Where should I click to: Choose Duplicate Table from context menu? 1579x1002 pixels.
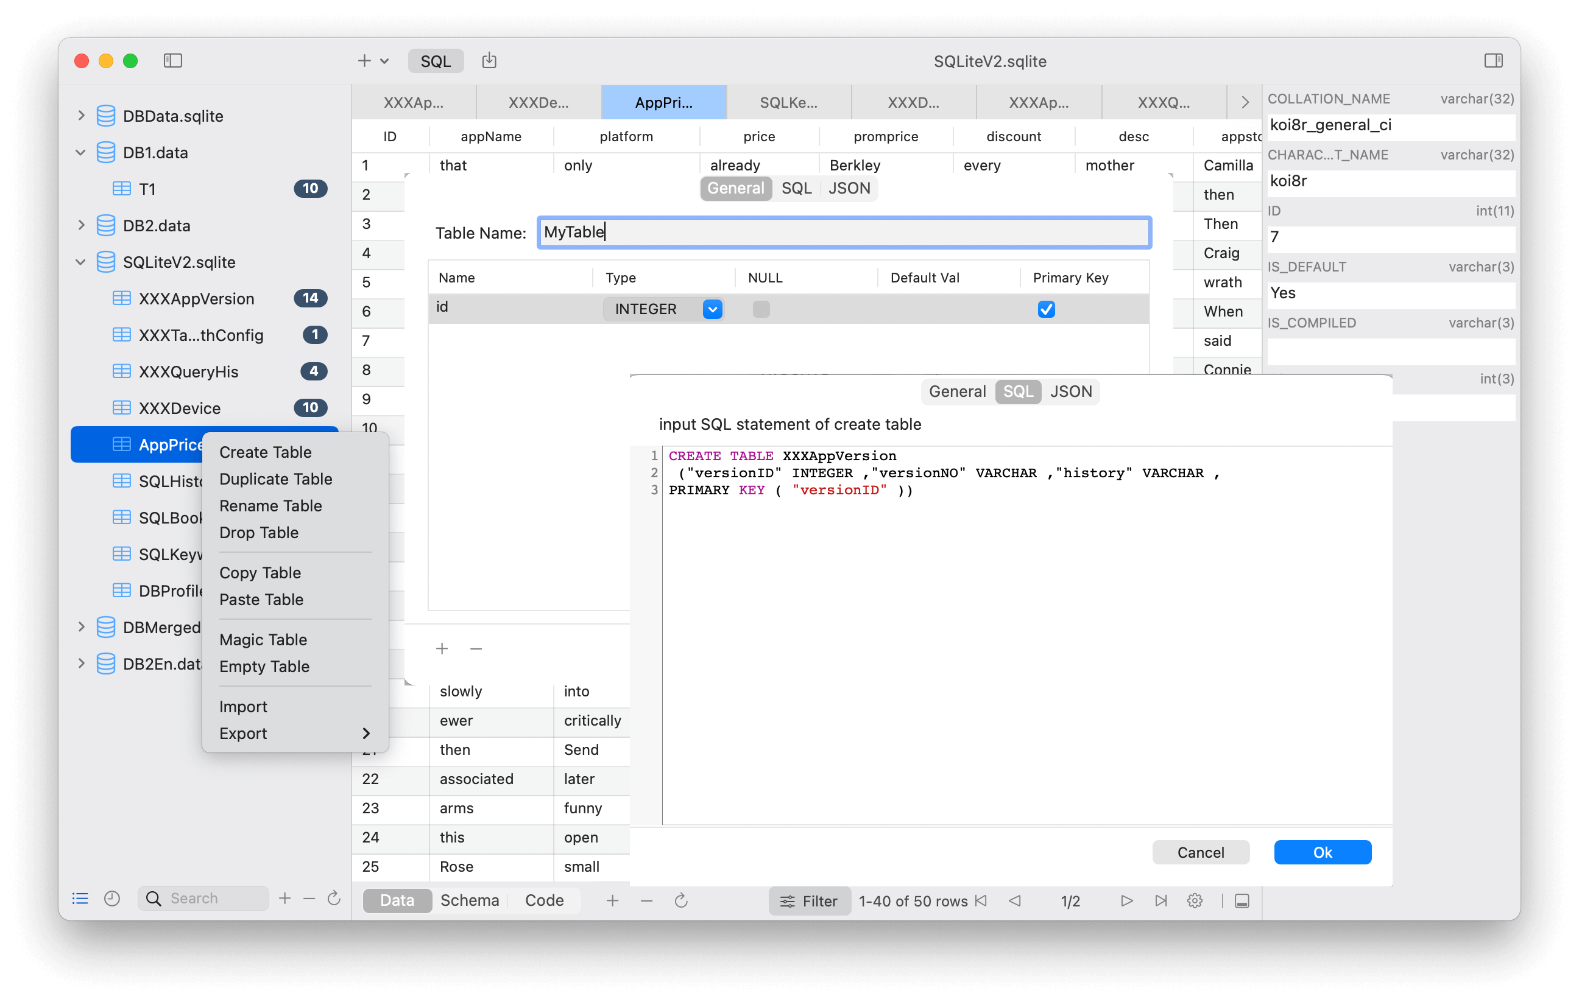[275, 479]
